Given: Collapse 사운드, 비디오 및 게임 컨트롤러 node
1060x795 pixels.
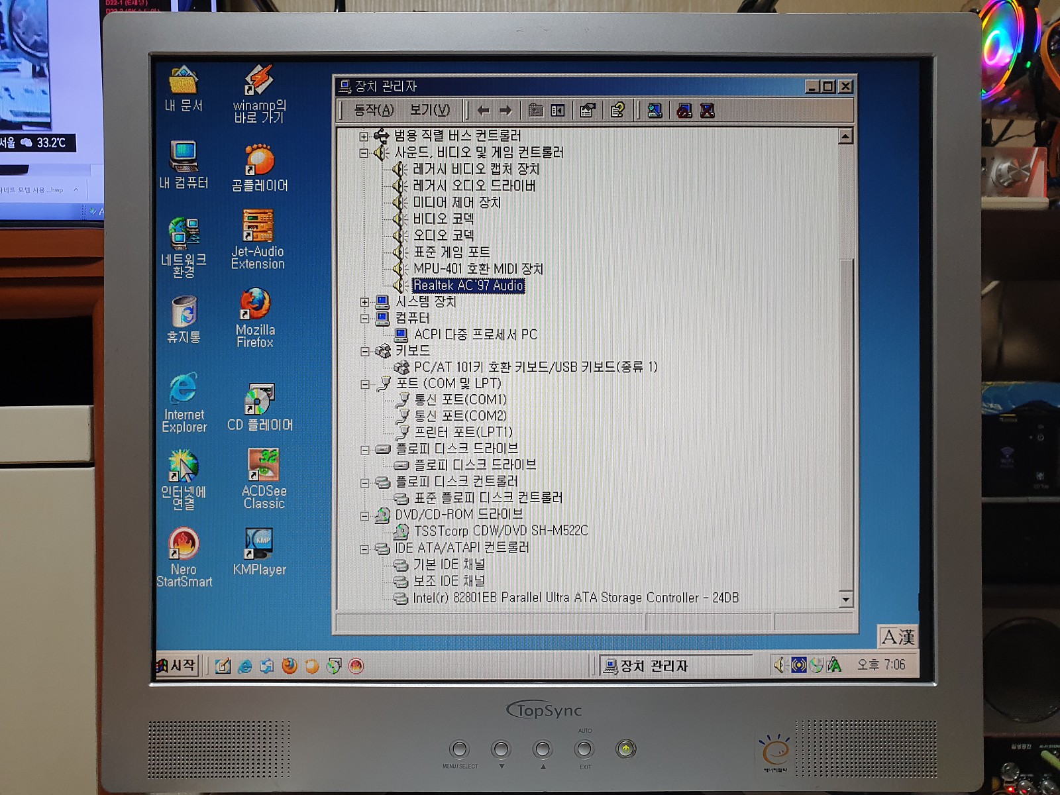Looking at the screenshot, I should [x=364, y=153].
